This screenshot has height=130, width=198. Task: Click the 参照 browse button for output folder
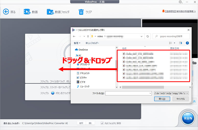pyautogui.click(x=81, y=123)
